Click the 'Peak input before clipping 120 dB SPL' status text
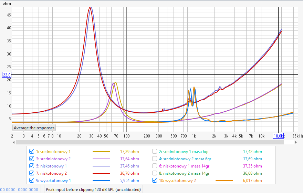The image size is (303, 193). click(93, 190)
